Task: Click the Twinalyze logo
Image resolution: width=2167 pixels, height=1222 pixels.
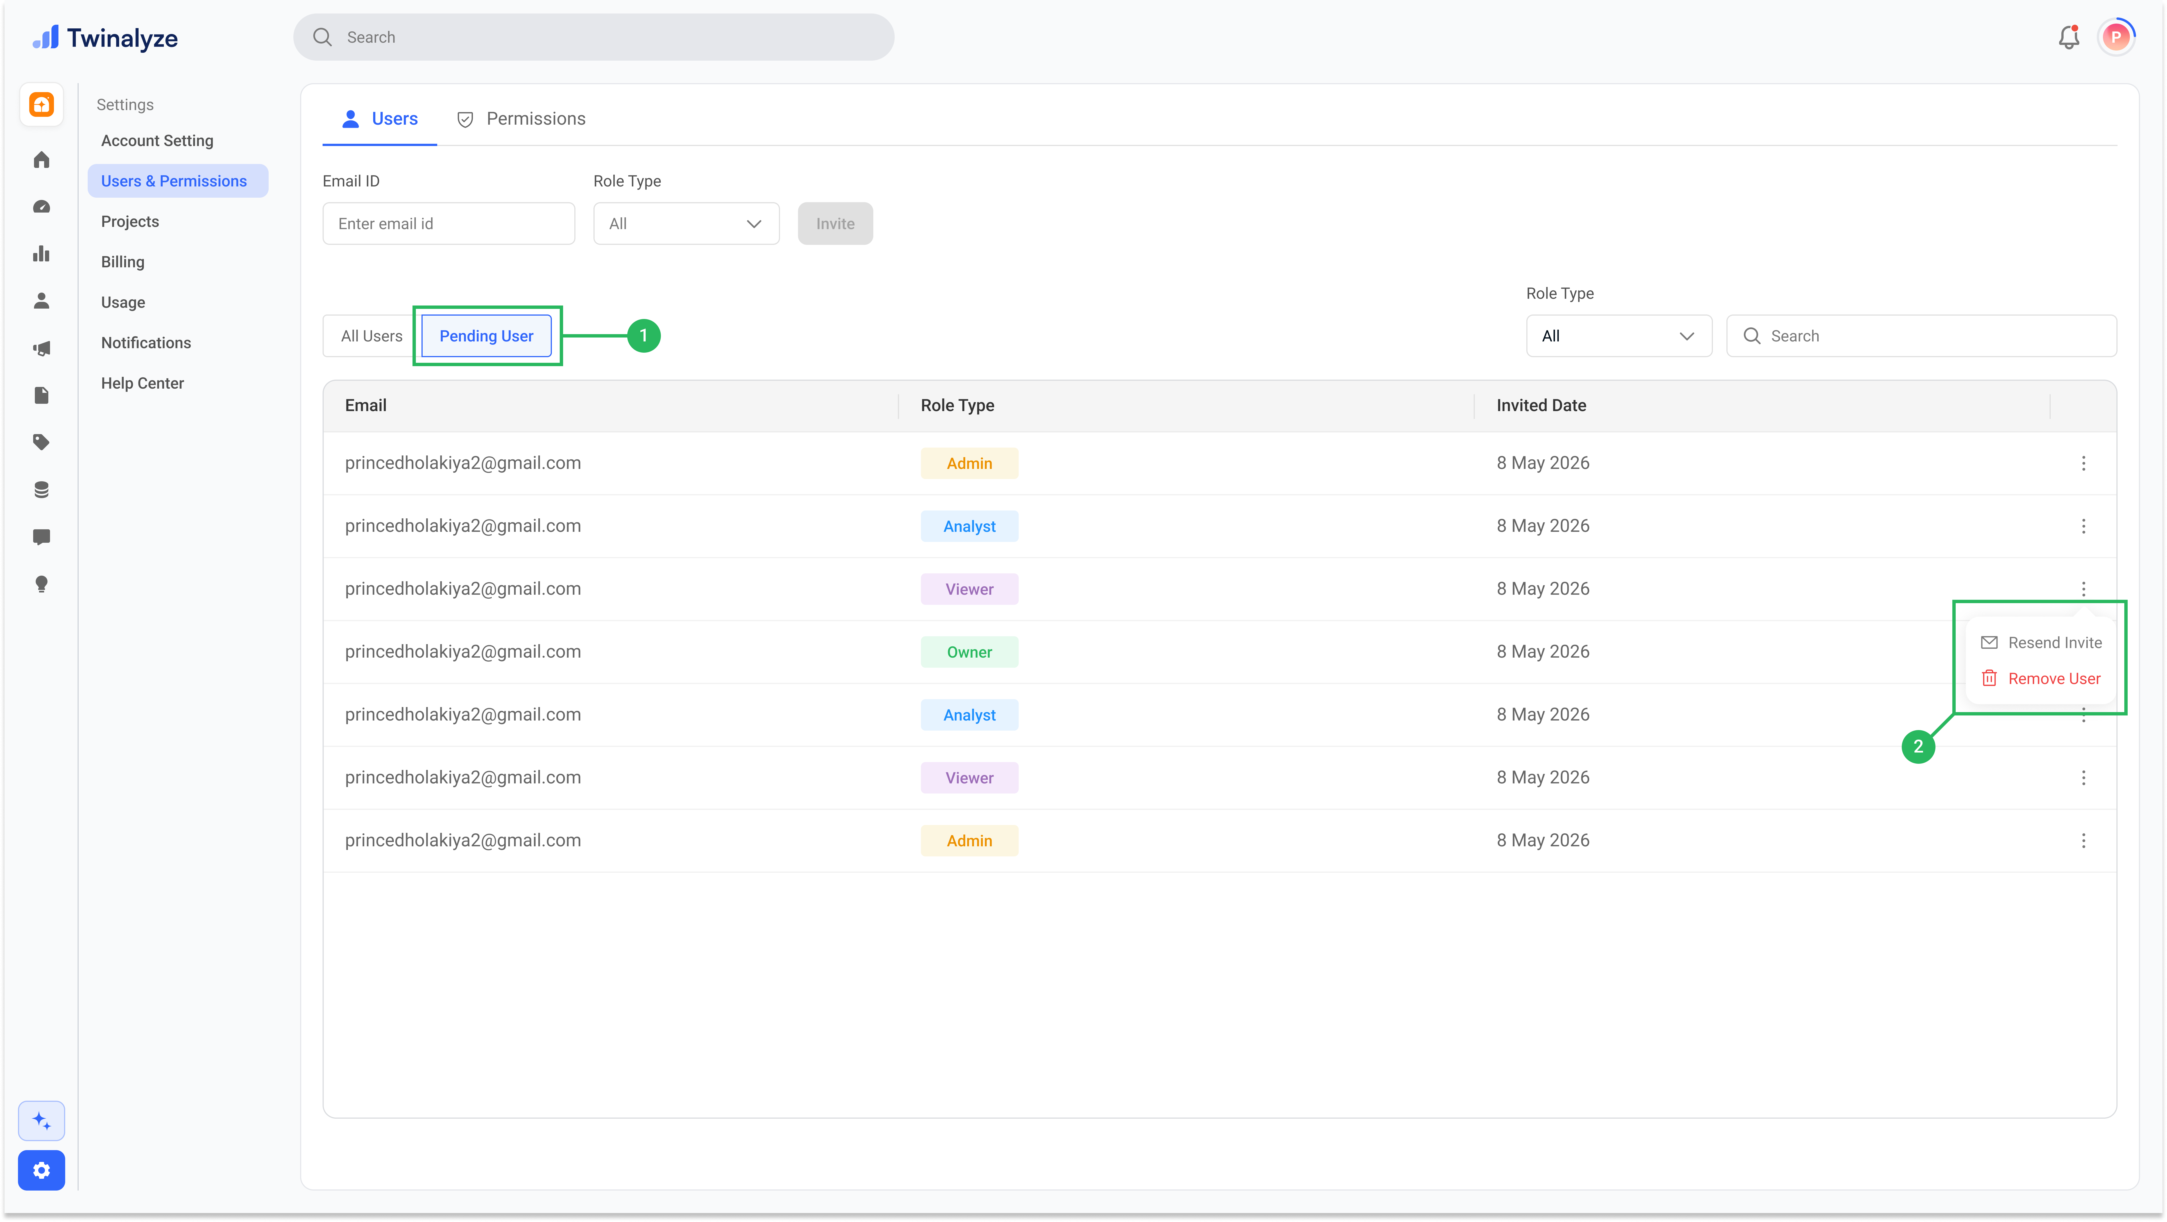Action: pos(105,38)
